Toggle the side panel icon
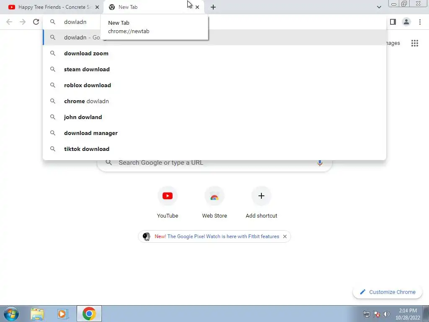This screenshot has width=429, height=322. (393, 22)
